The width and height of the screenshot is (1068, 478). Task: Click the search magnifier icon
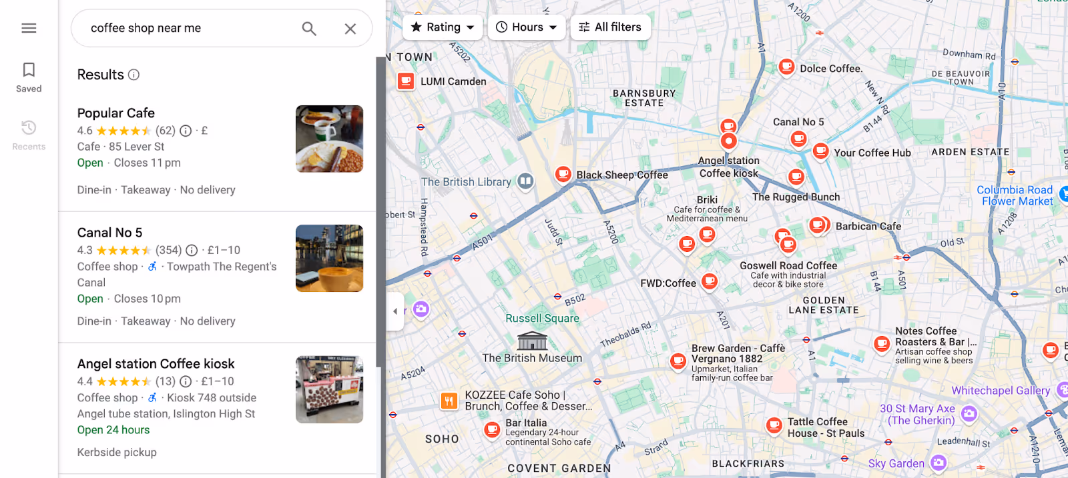tap(308, 29)
